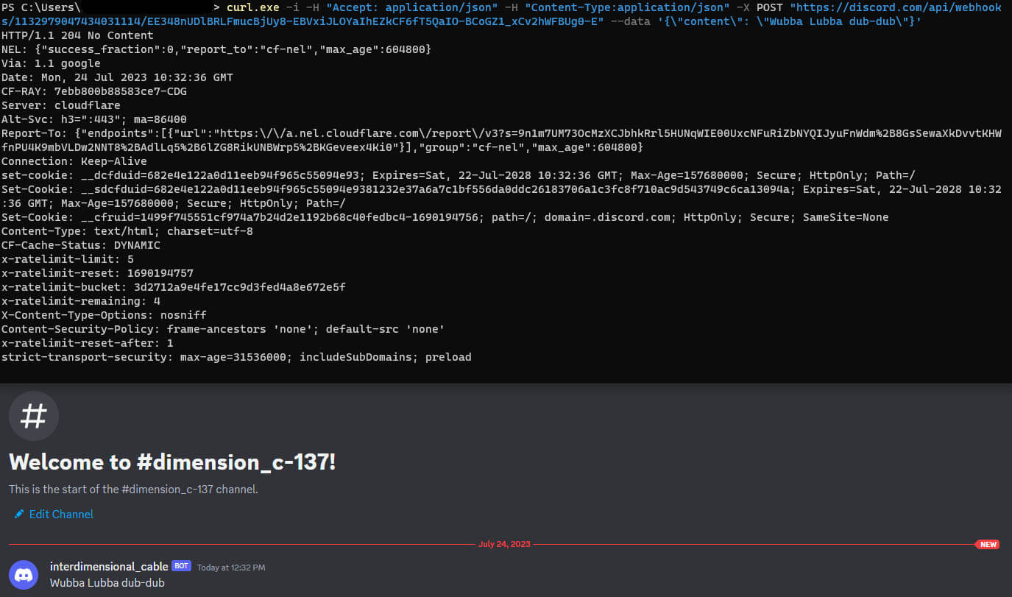Click the "Accept: application/json" argument

(411, 7)
